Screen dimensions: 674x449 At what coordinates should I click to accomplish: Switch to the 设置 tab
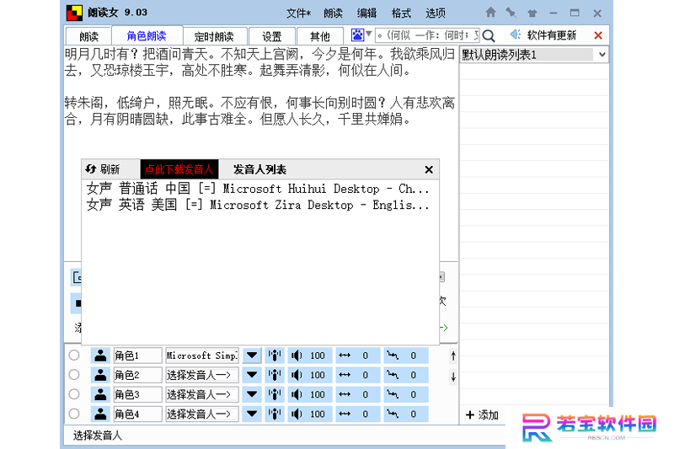click(x=271, y=36)
